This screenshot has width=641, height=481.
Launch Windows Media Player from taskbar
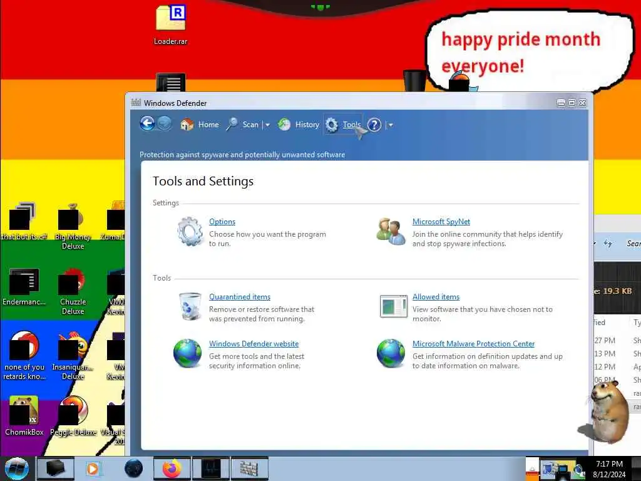[93, 468]
